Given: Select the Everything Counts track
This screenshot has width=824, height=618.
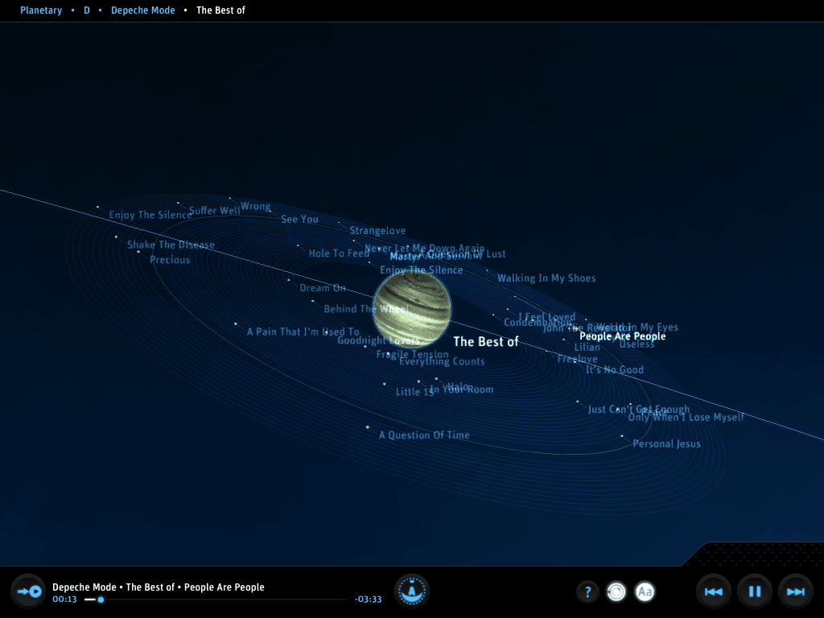Looking at the screenshot, I should 442,361.
